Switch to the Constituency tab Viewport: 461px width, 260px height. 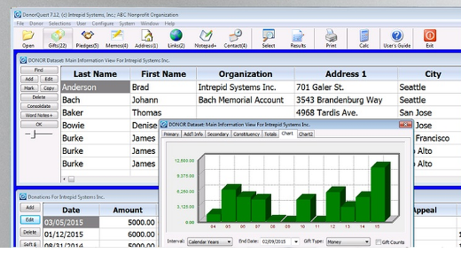(x=246, y=134)
